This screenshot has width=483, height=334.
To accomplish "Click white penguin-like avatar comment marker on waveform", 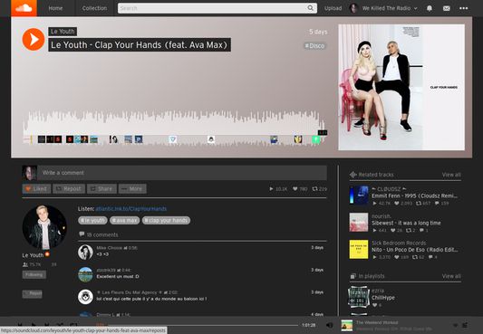I will pyautogui.click(x=211, y=139).
